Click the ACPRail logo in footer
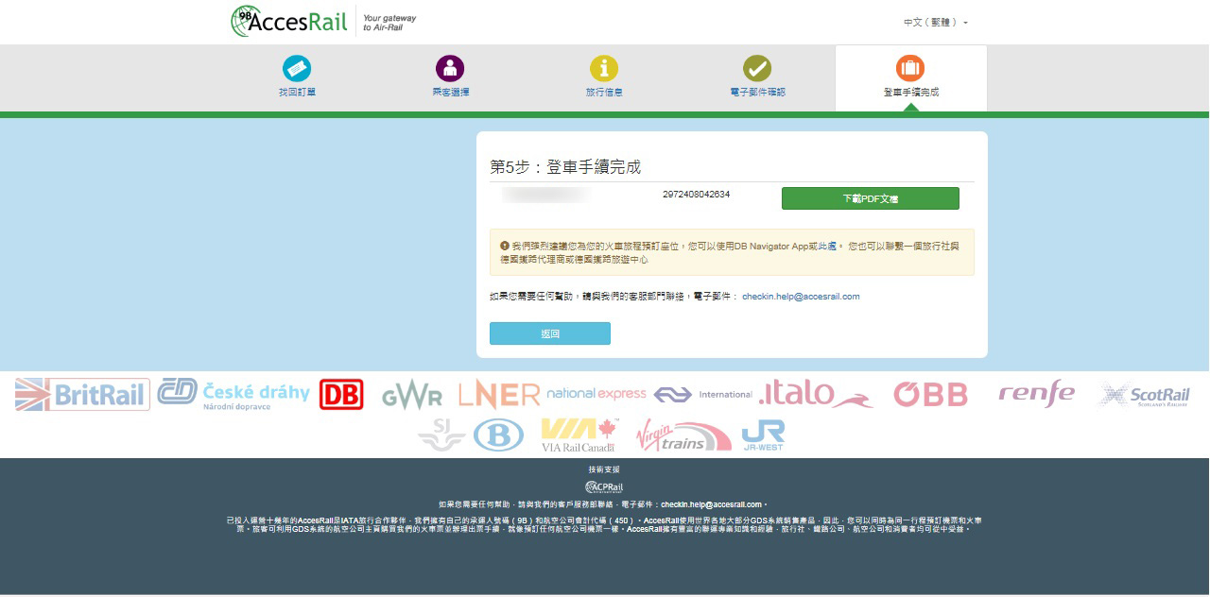 [604, 487]
